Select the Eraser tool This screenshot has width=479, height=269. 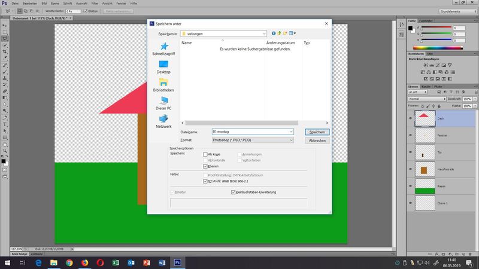click(5, 91)
